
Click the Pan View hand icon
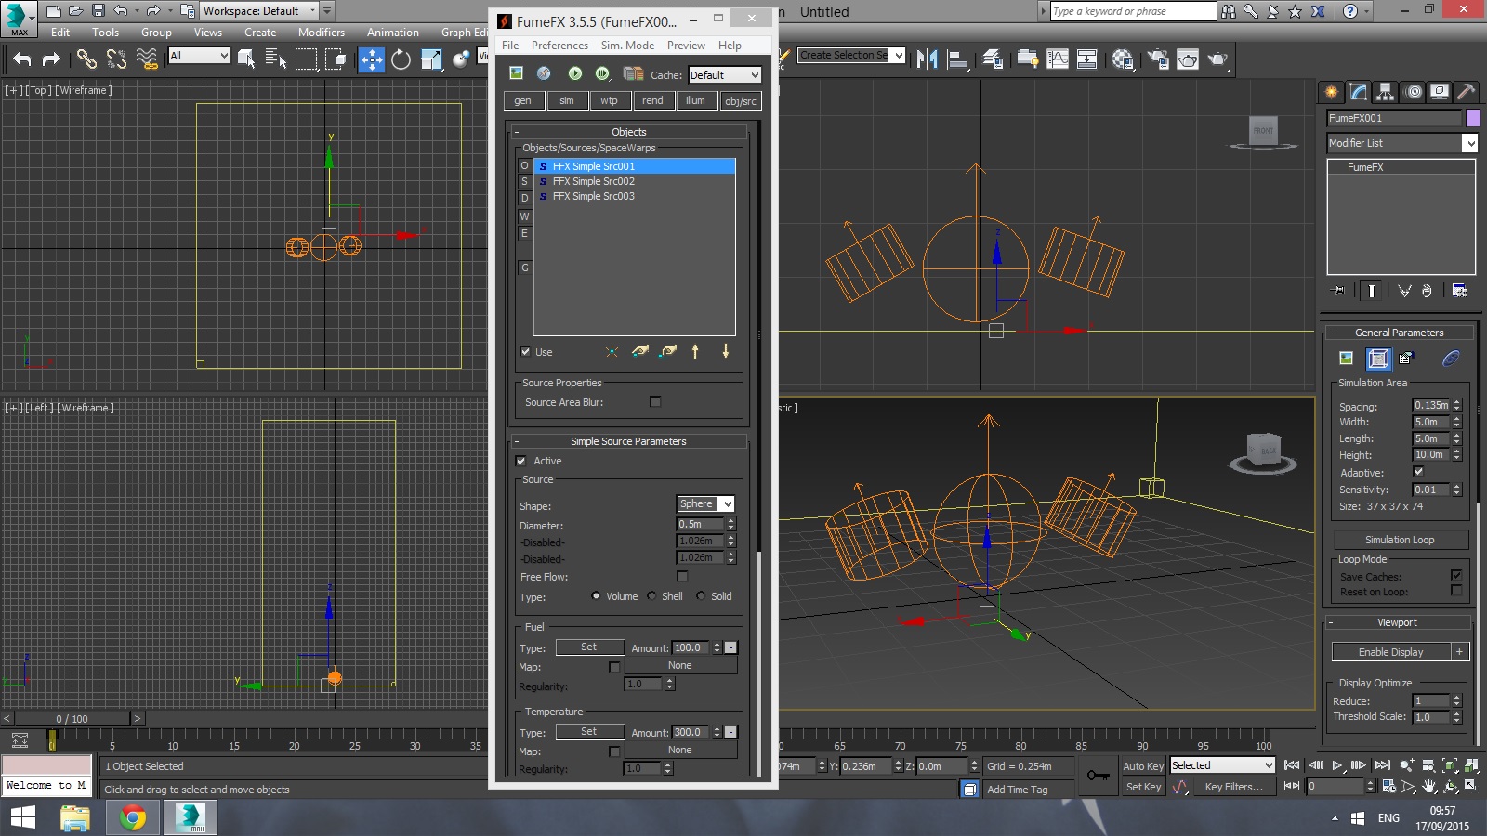pos(1429,786)
